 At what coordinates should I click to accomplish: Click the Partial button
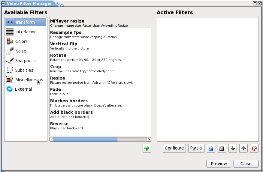coord(196,148)
